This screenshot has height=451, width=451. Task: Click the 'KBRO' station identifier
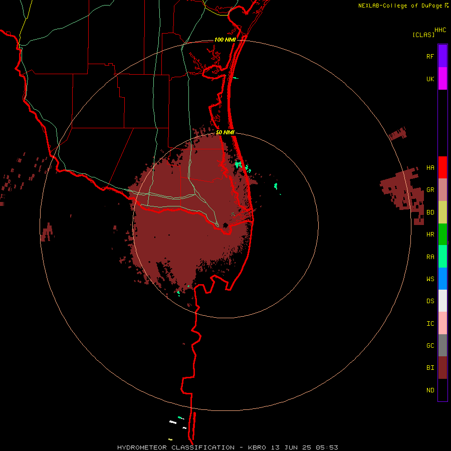pos(257,447)
